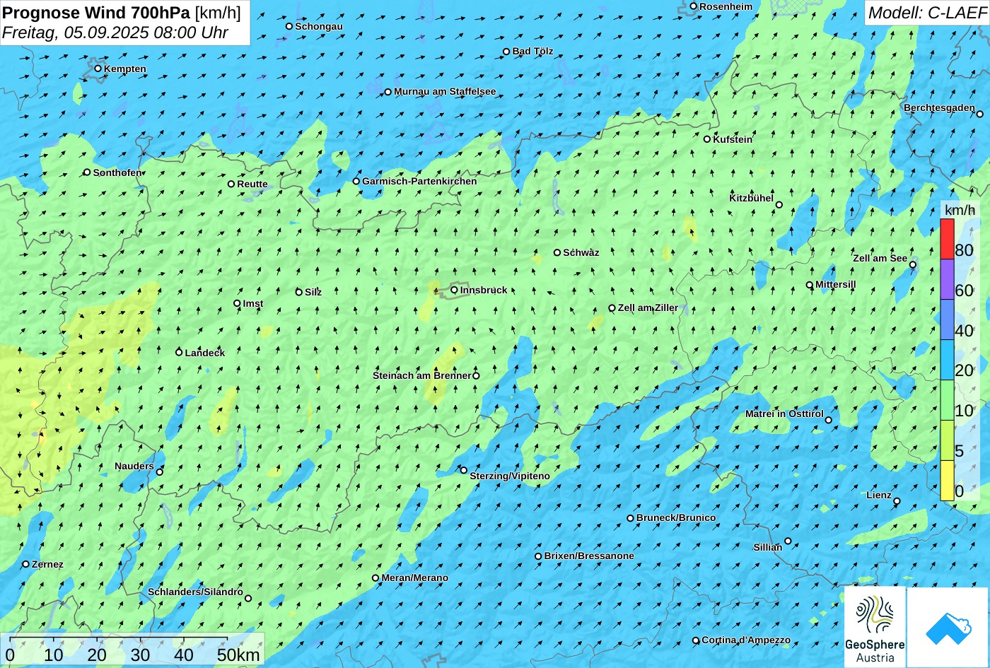The image size is (990, 668).
Task: Click the 'Cortina d'Ampezzo' label
Action: [x=746, y=640]
